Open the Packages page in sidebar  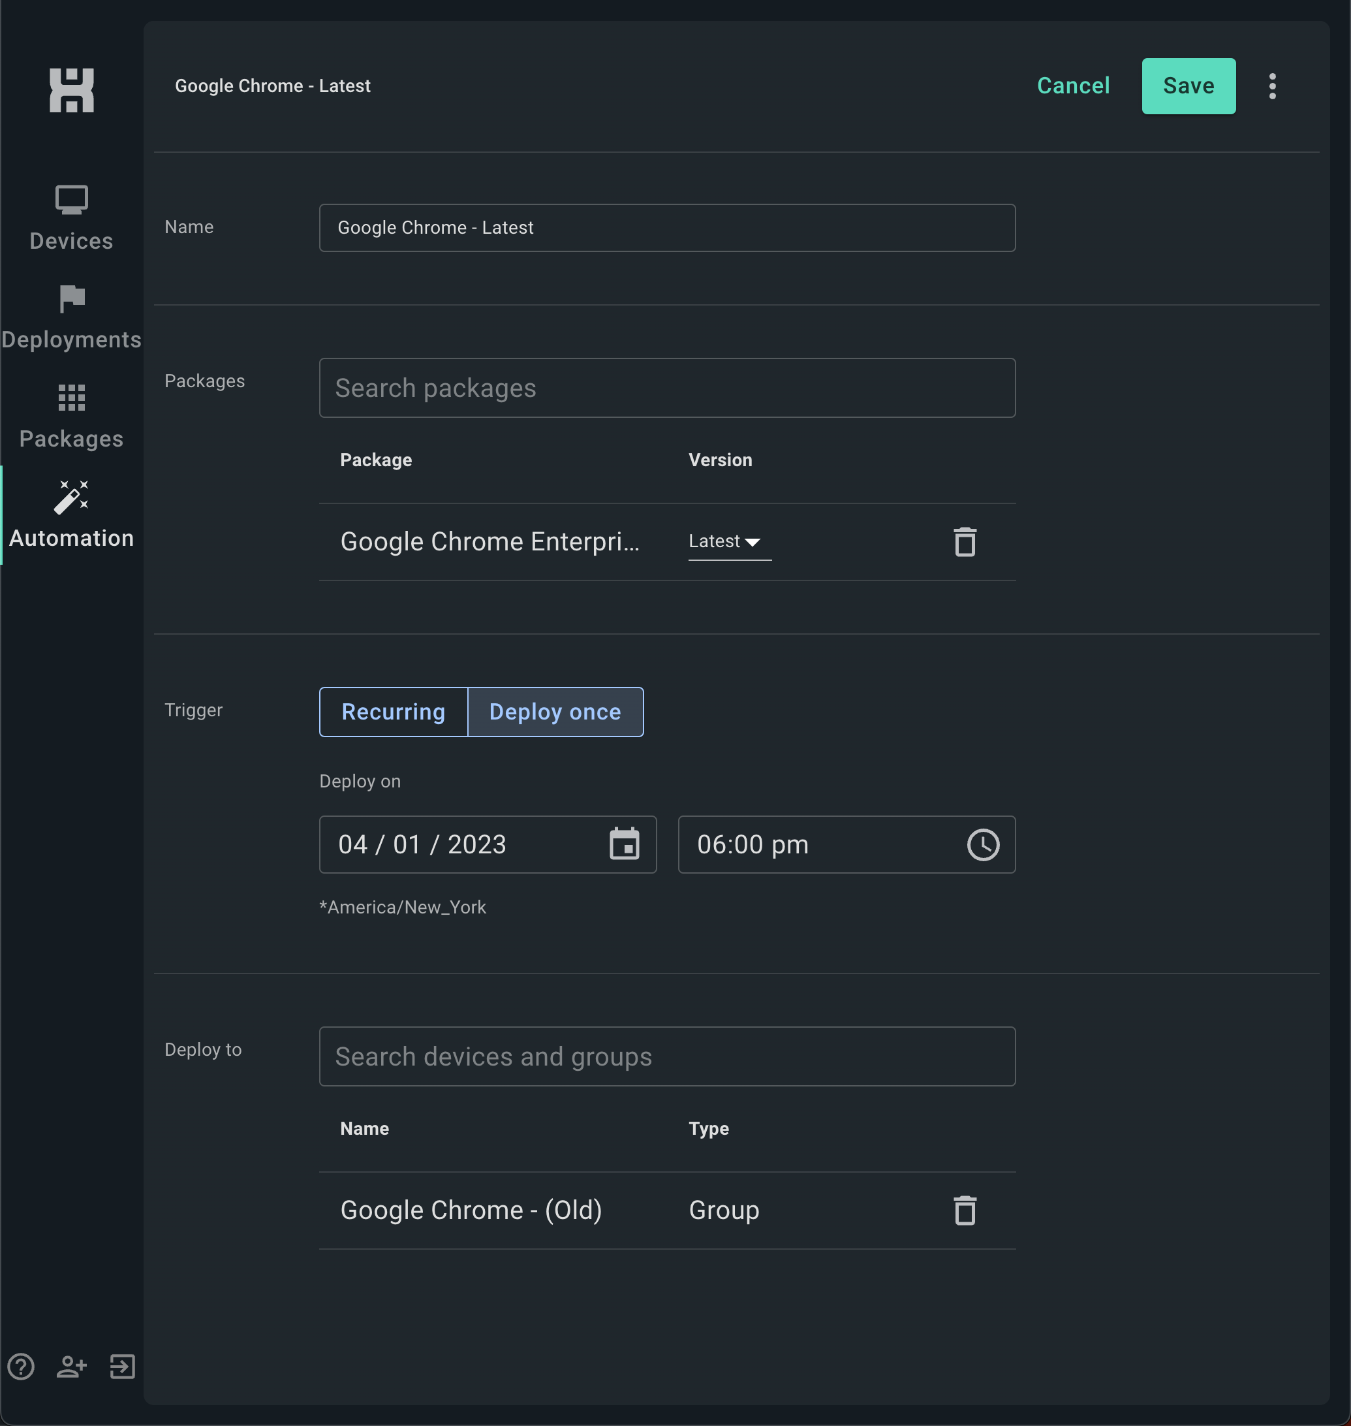(x=71, y=417)
